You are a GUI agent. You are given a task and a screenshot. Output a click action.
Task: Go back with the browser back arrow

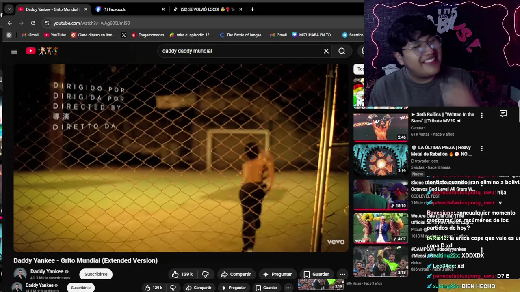click(10, 23)
